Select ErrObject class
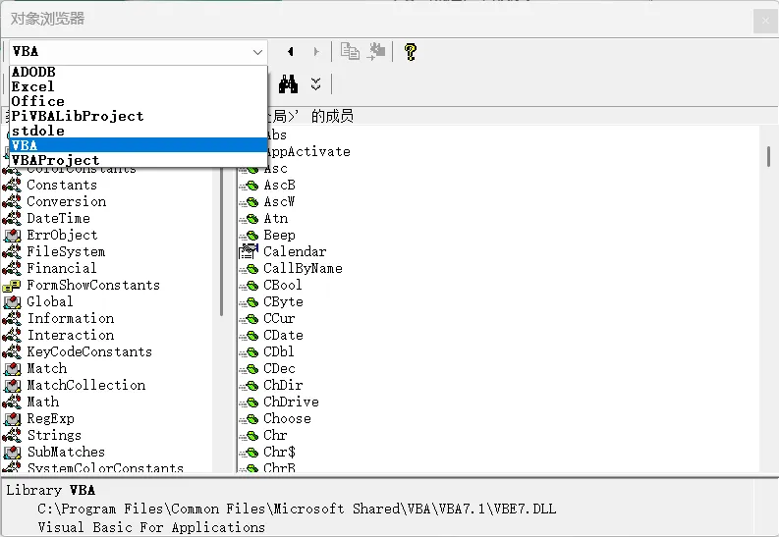Viewport: 779px width, 537px height. [62, 235]
